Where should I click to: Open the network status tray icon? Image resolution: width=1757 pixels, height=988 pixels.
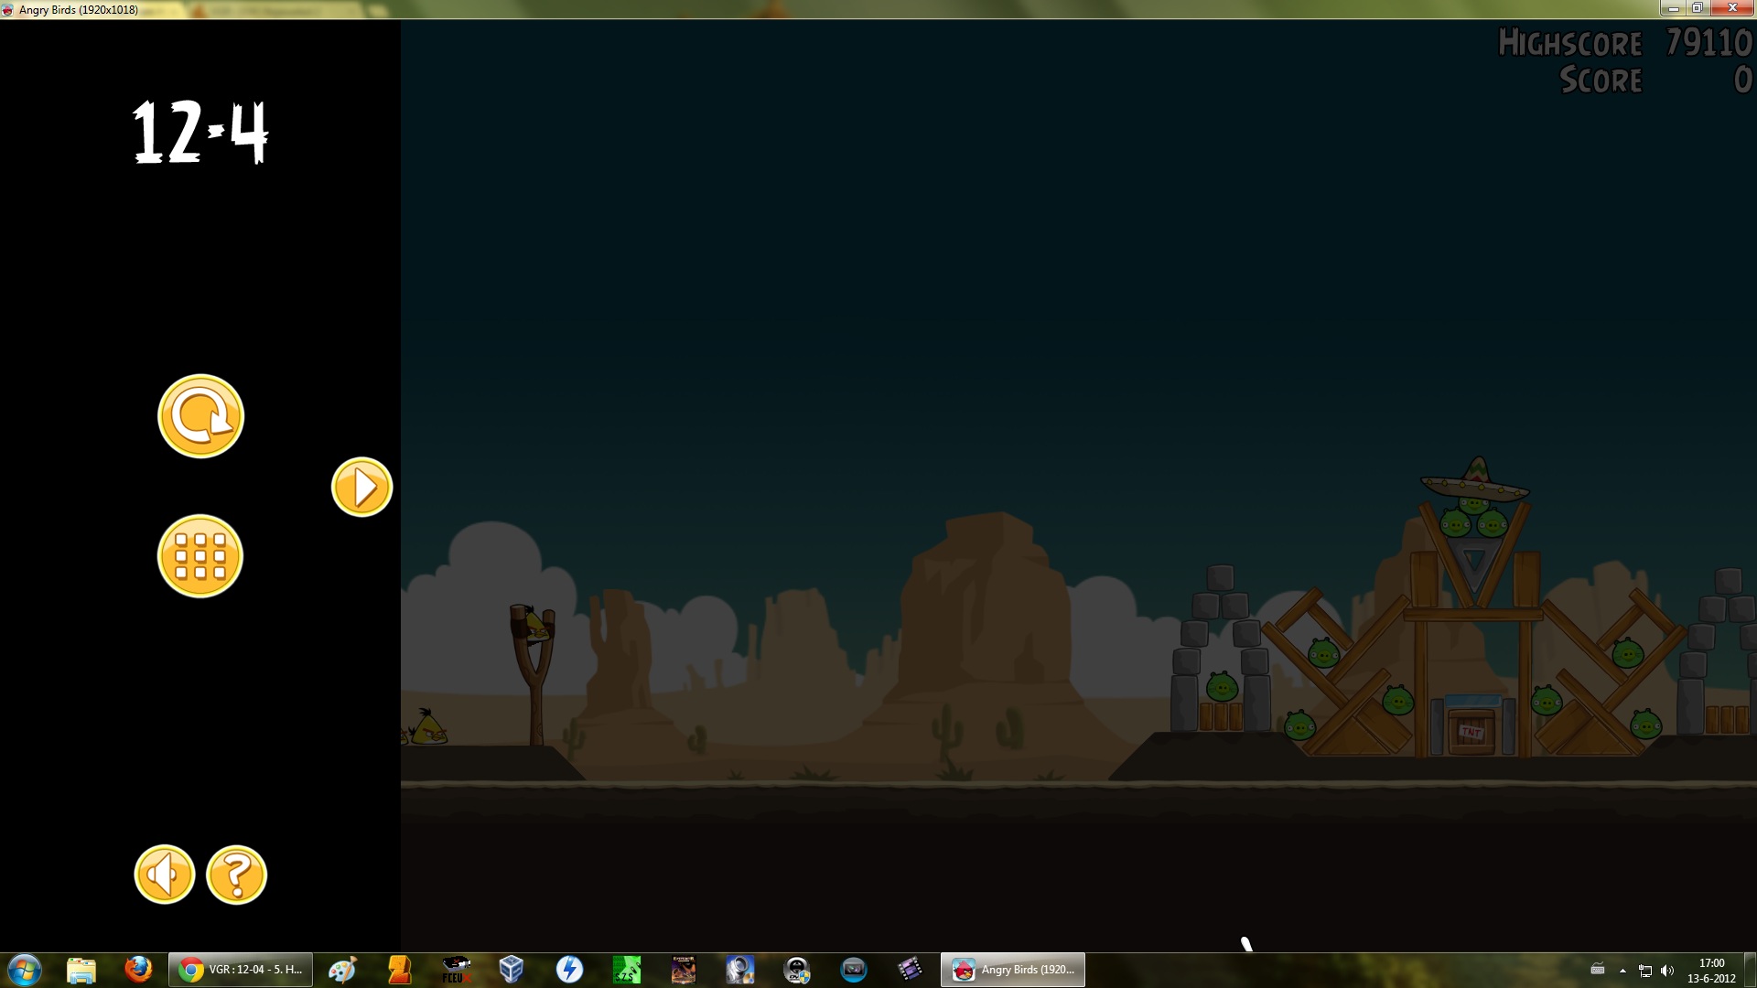(1644, 970)
